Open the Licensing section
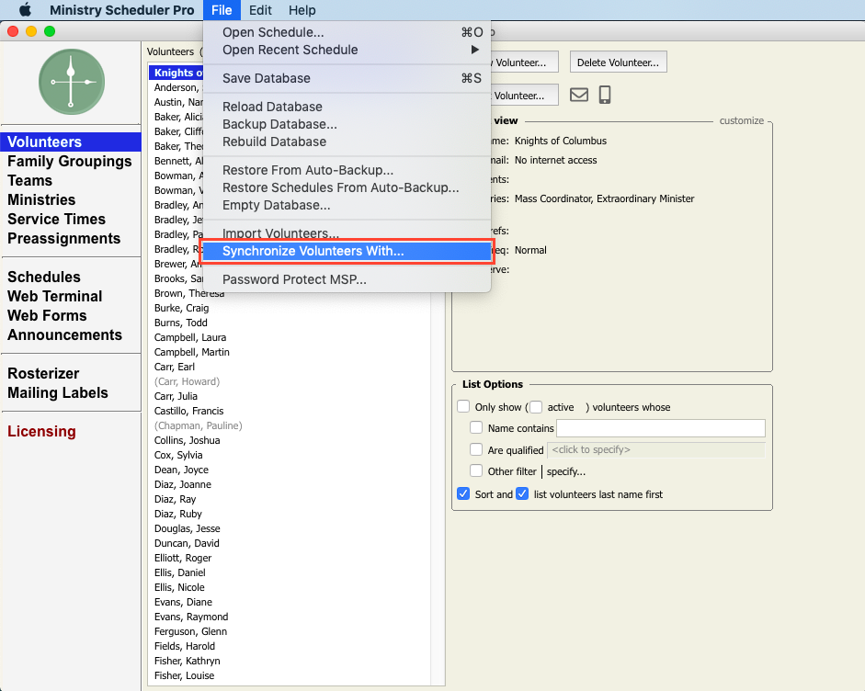 pos(41,431)
